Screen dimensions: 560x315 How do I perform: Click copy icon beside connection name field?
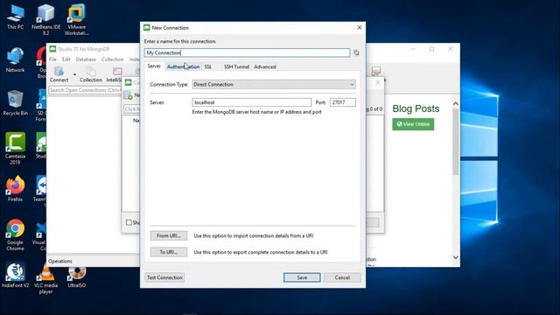356,52
